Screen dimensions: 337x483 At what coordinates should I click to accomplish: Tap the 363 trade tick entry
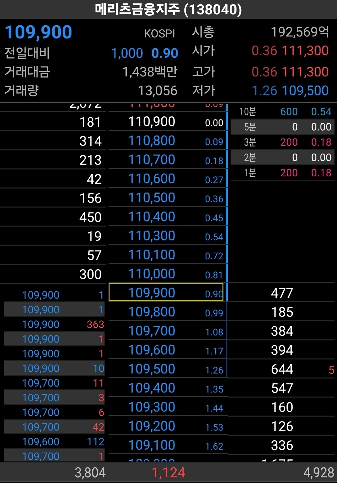tap(54, 324)
